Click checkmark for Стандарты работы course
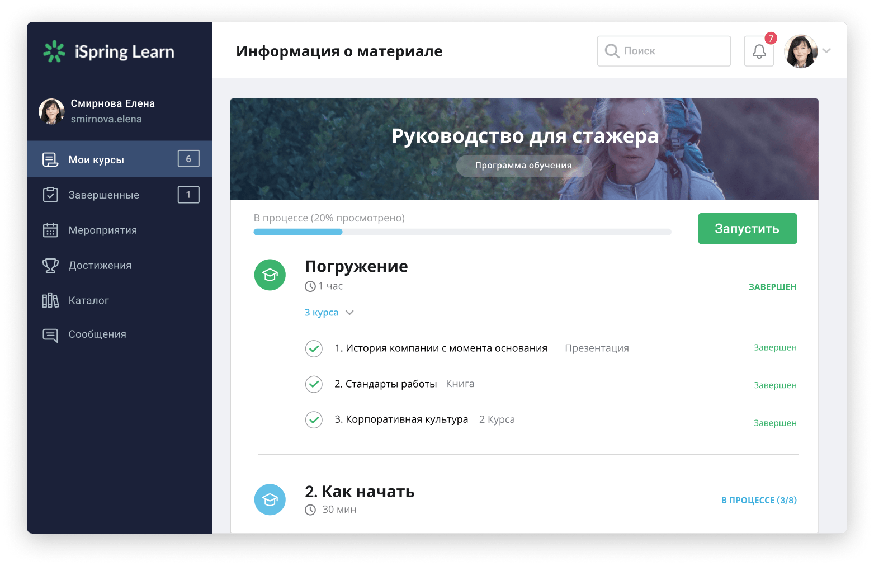The image size is (874, 566). [314, 384]
